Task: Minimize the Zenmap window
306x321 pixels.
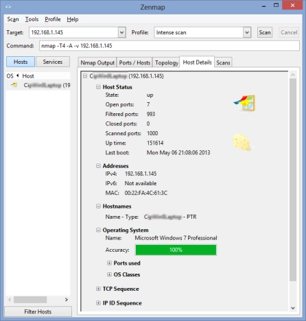Action: 263,6
